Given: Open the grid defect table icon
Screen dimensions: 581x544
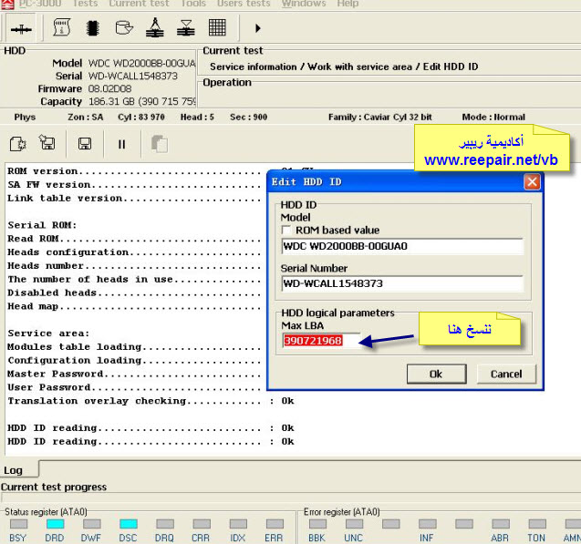Looking at the screenshot, I should click(x=217, y=27).
